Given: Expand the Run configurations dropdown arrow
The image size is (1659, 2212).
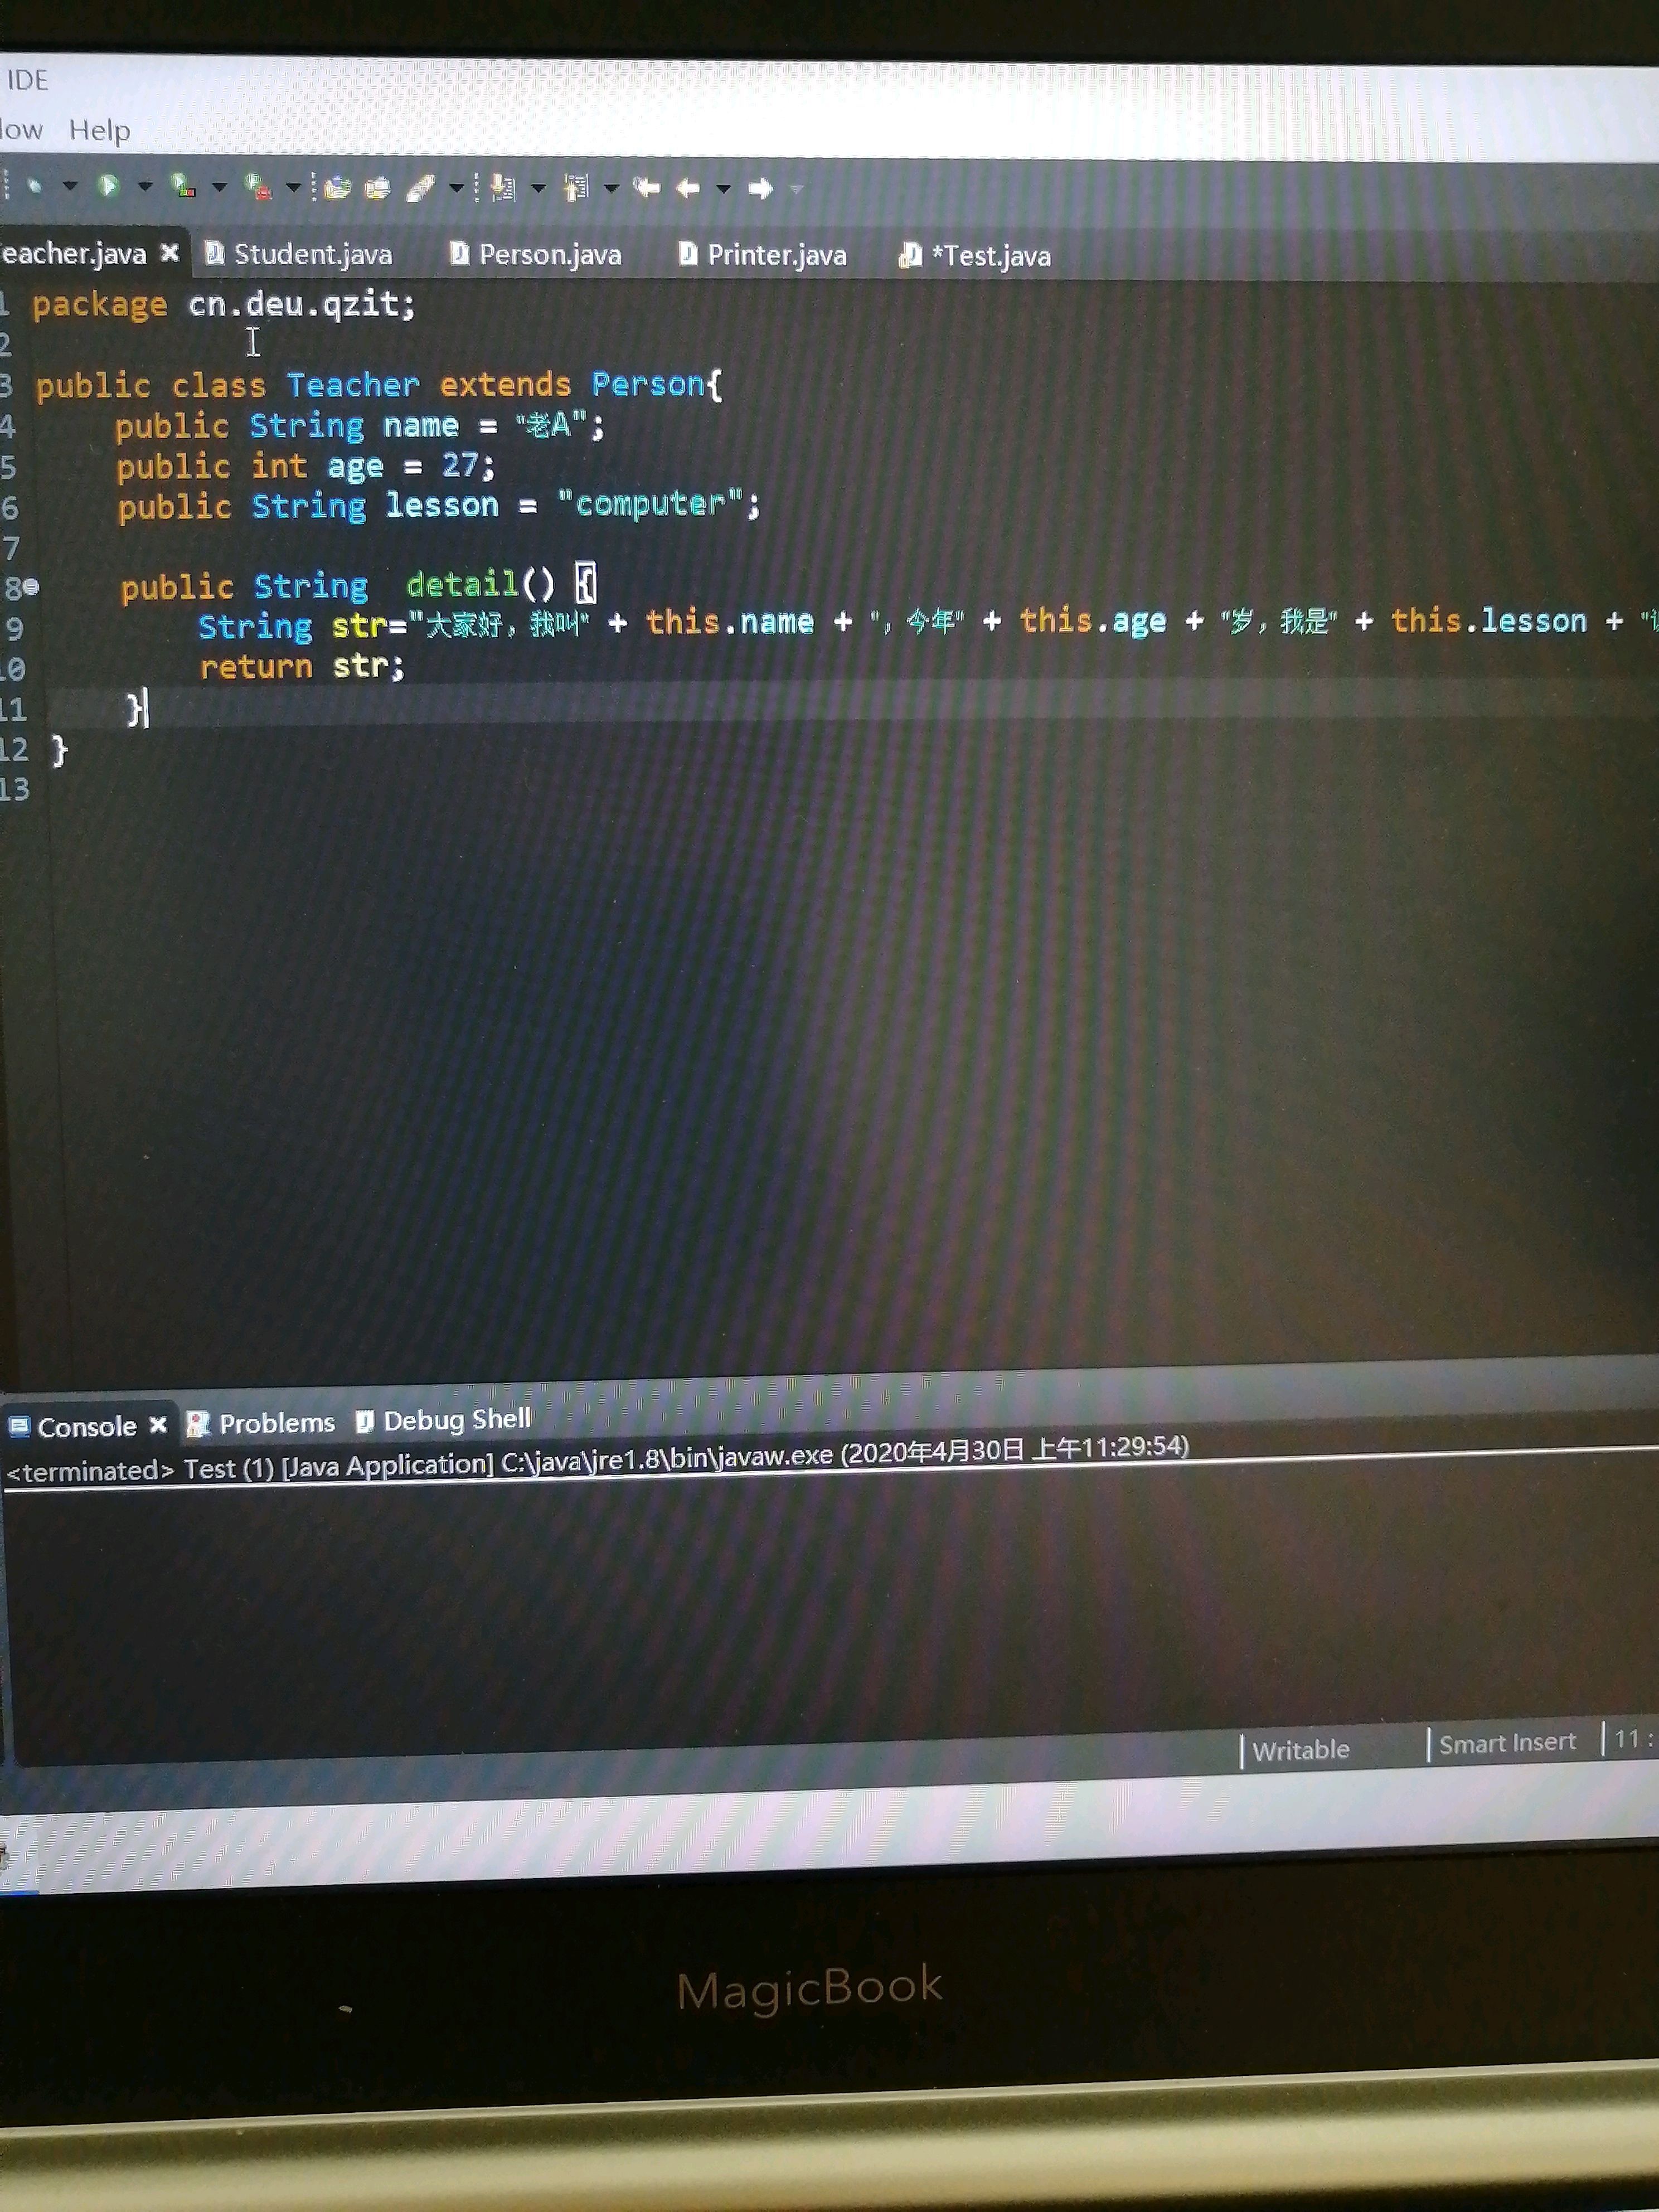Looking at the screenshot, I should click(x=145, y=186).
